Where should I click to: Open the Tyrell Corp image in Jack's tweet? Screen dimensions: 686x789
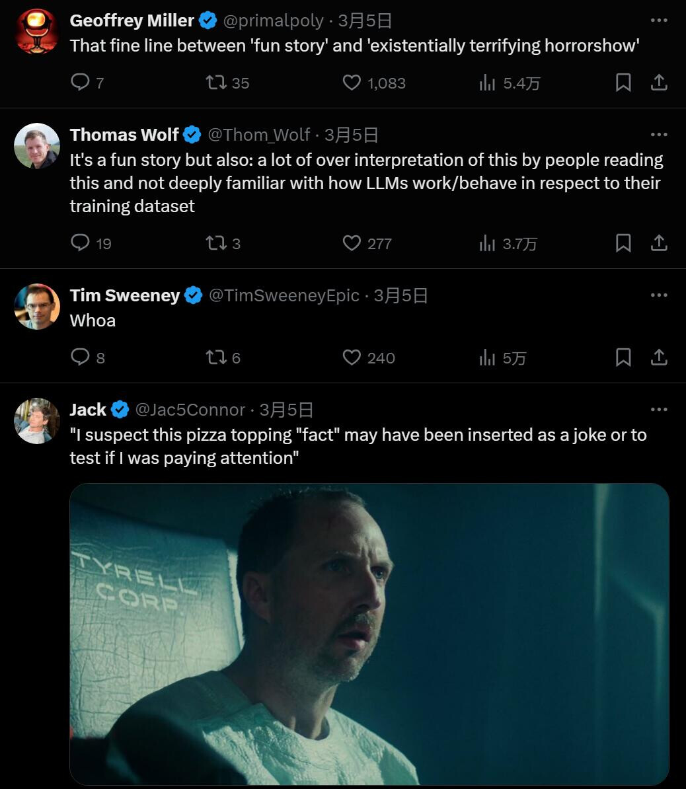tap(369, 633)
